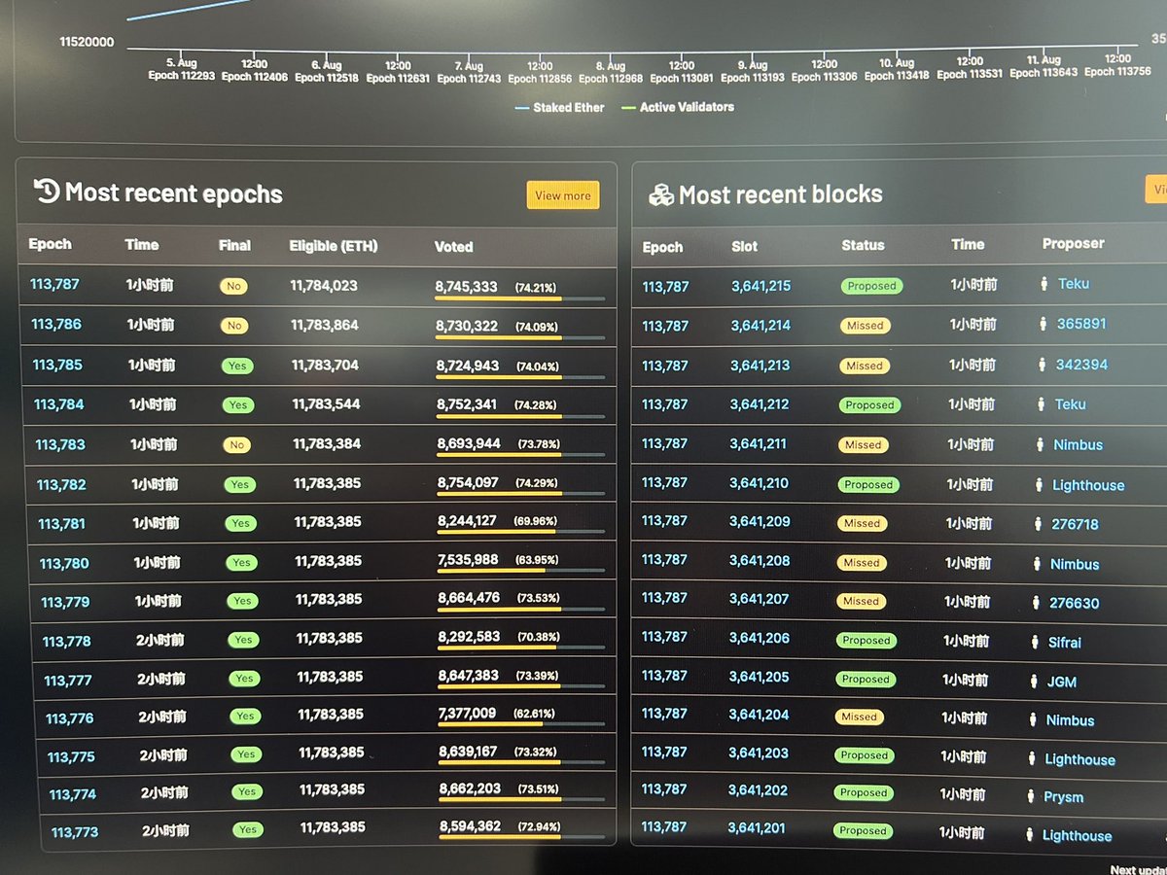
Task: Open slot 3,641,202 link
Action: (758, 790)
